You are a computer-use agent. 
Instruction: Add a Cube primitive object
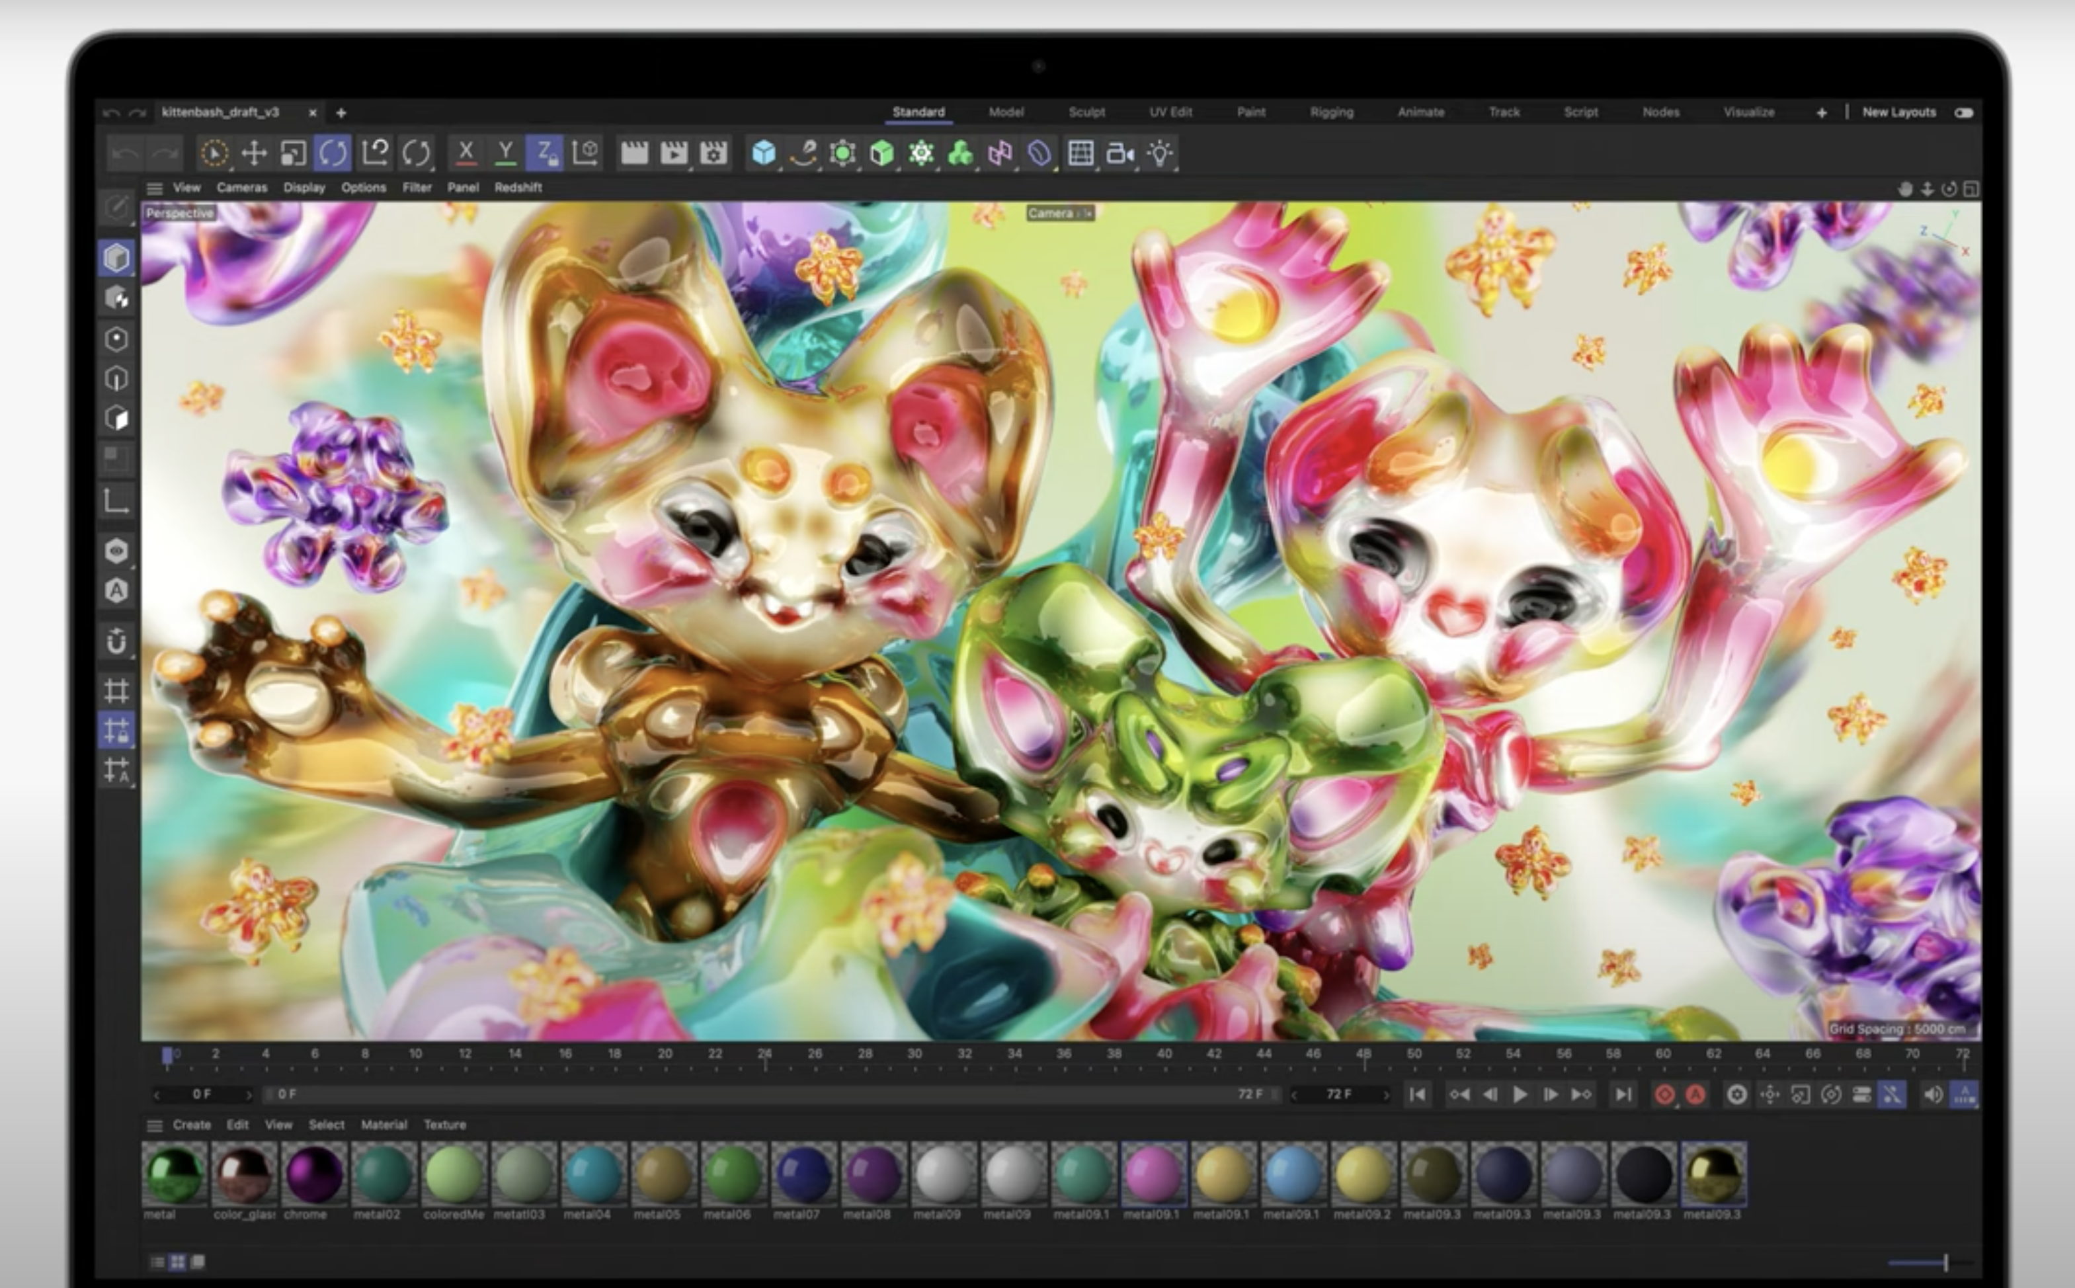[x=763, y=153]
